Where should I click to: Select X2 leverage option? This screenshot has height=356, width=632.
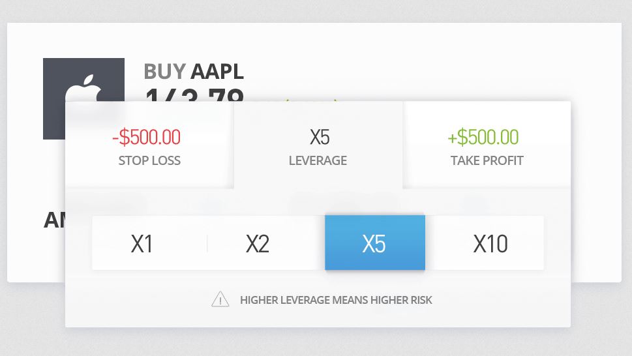(258, 243)
